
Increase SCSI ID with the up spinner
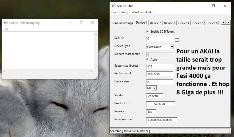point(177,37)
